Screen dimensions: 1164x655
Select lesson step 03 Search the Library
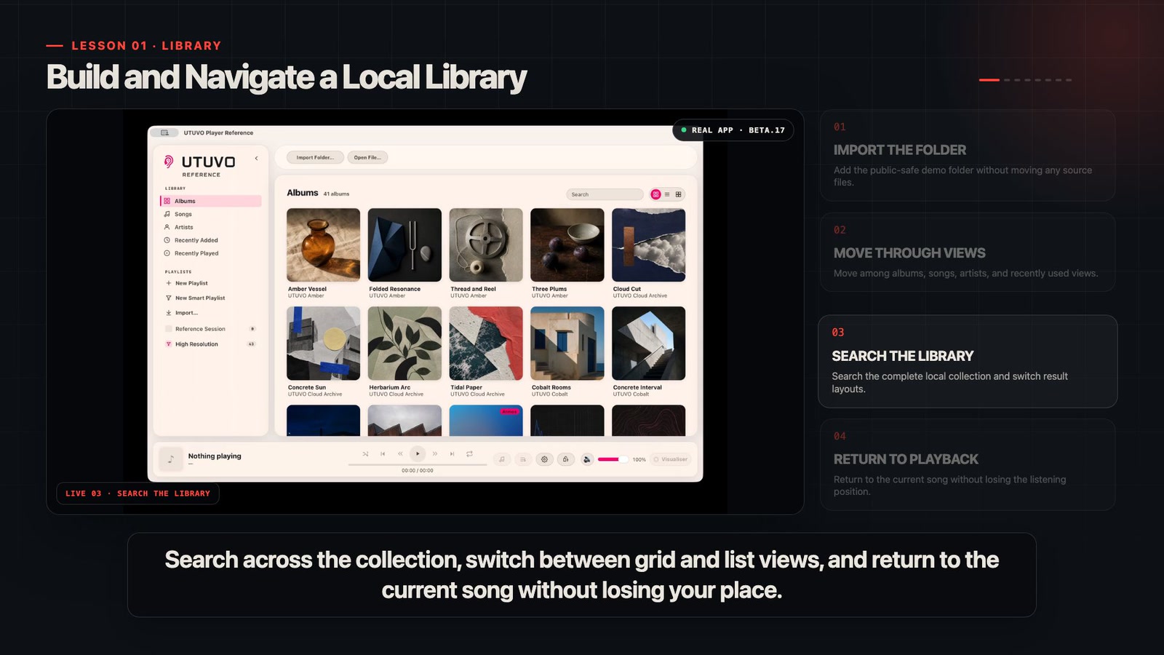(x=968, y=361)
